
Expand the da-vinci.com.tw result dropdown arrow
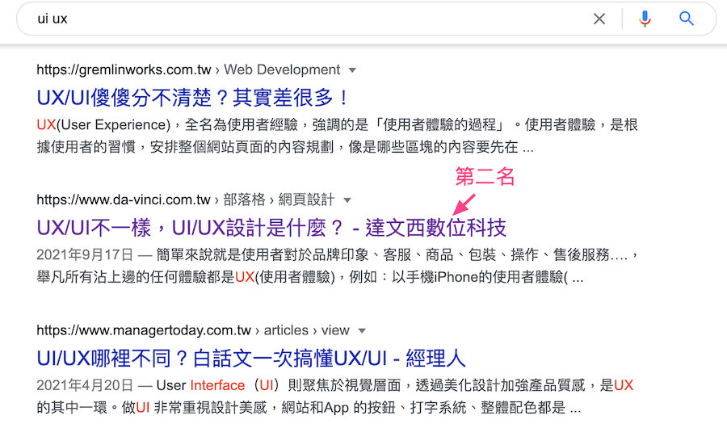coord(347,200)
